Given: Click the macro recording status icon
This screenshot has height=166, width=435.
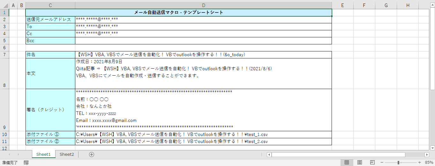Looking at the screenshot, I should click(26, 162).
